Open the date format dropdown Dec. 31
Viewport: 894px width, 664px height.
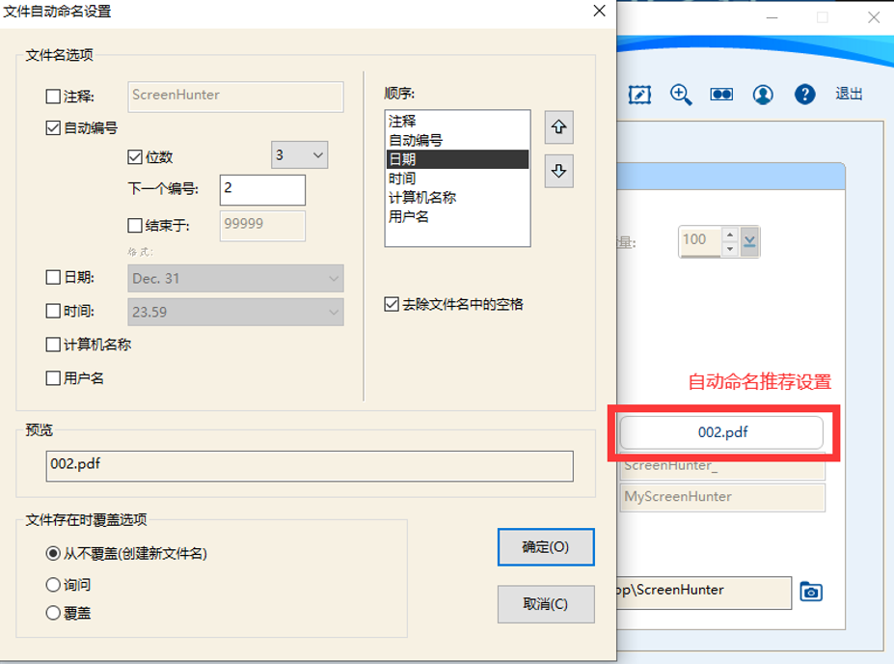(x=235, y=278)
